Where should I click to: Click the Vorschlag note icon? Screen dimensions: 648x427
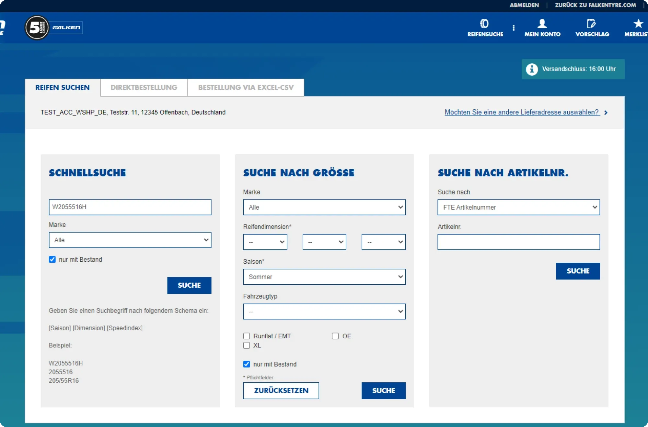tap(591, 24)
